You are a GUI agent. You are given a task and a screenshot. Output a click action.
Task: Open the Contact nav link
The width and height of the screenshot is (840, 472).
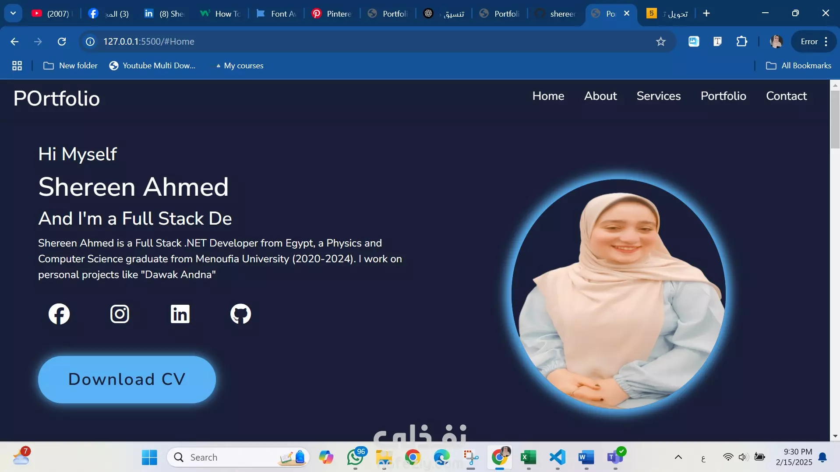click(x=787, y=96)
